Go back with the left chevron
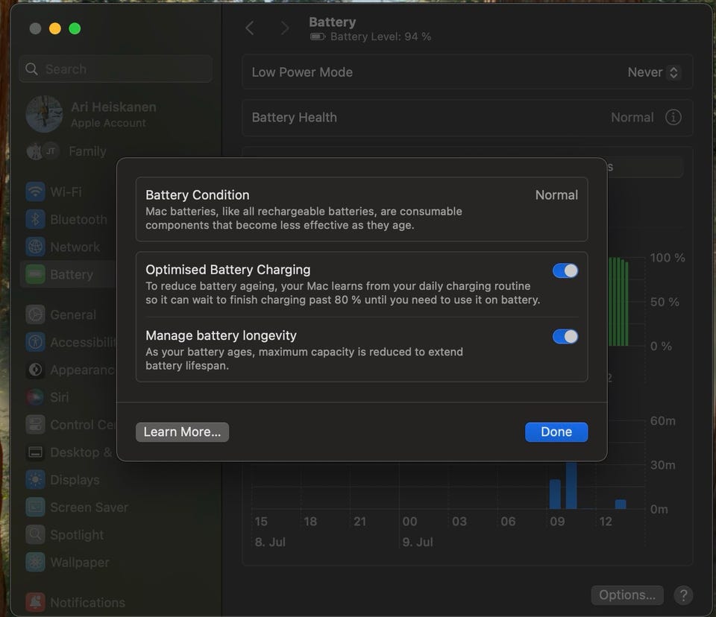 (250, 28)
